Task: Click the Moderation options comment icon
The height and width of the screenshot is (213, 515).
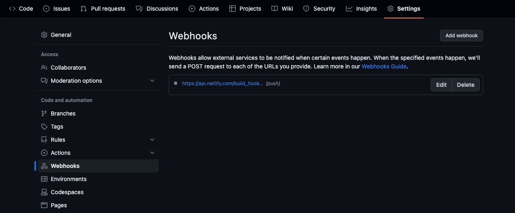Action: click(x=44, y=81)
